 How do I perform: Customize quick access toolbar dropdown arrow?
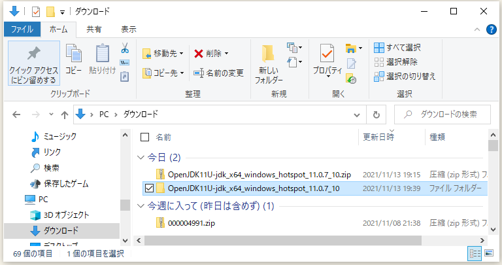(x=63, y=12)
